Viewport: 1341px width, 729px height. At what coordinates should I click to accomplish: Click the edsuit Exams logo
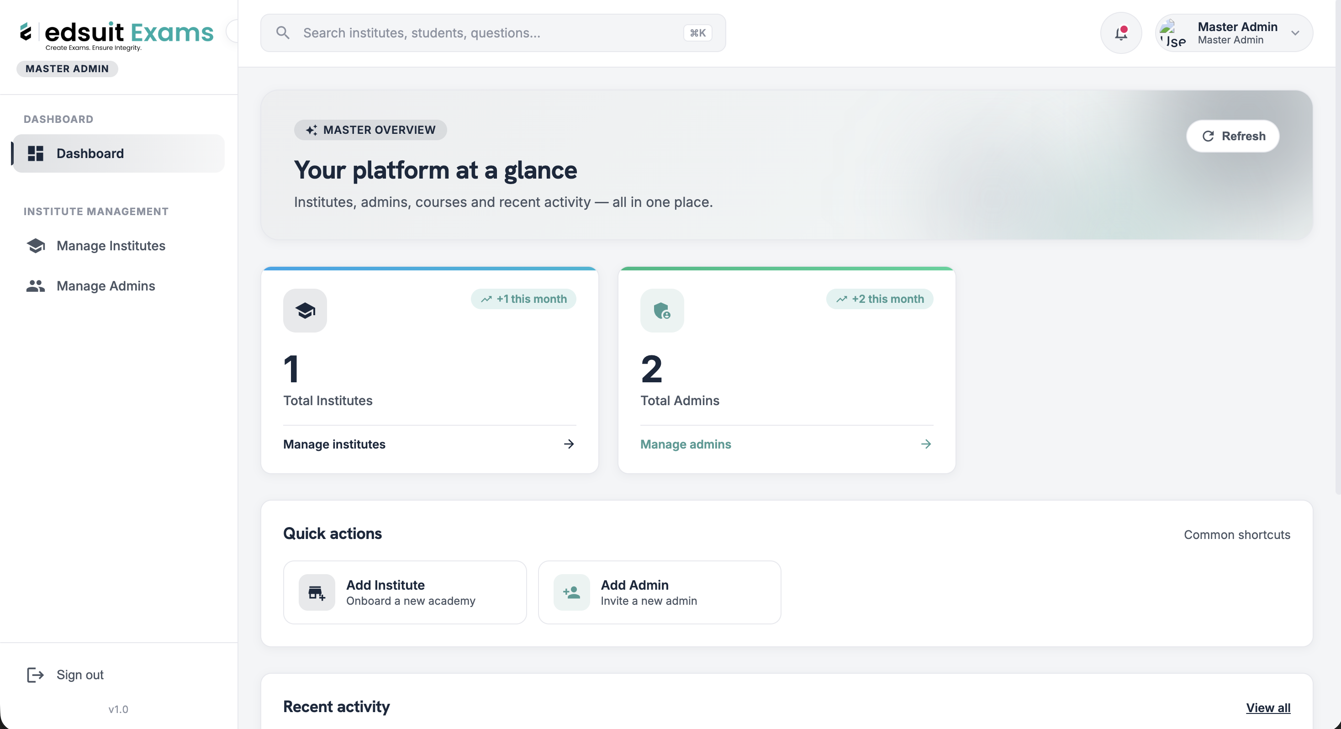click(116, 36)
